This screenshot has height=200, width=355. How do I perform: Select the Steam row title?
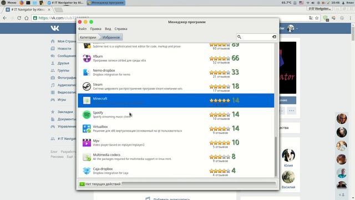[98, 84]
